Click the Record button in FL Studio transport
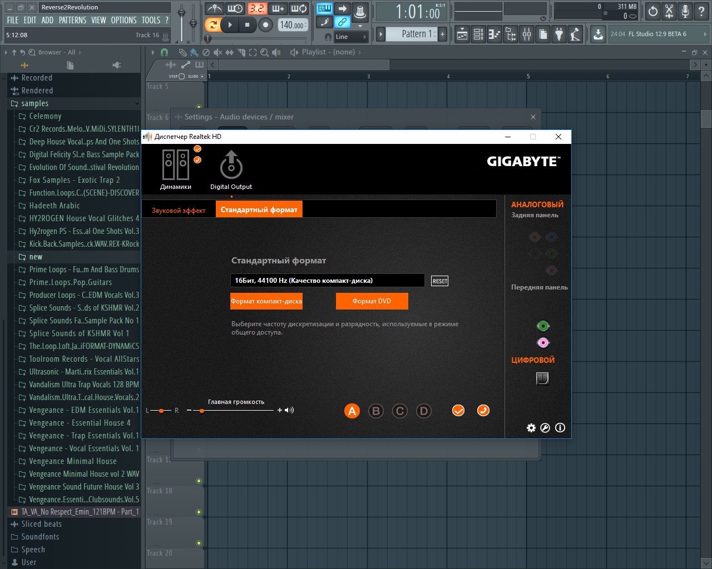Image resolution: width=712 pixels, height=569 pixels. click(x=265, y=24)
